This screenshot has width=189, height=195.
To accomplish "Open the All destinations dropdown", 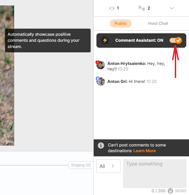I will coord(108,166).
